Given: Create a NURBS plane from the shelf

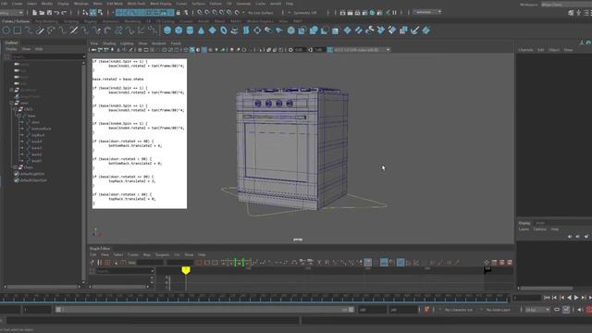Looking at the screenshot, I should coord(213,31).
